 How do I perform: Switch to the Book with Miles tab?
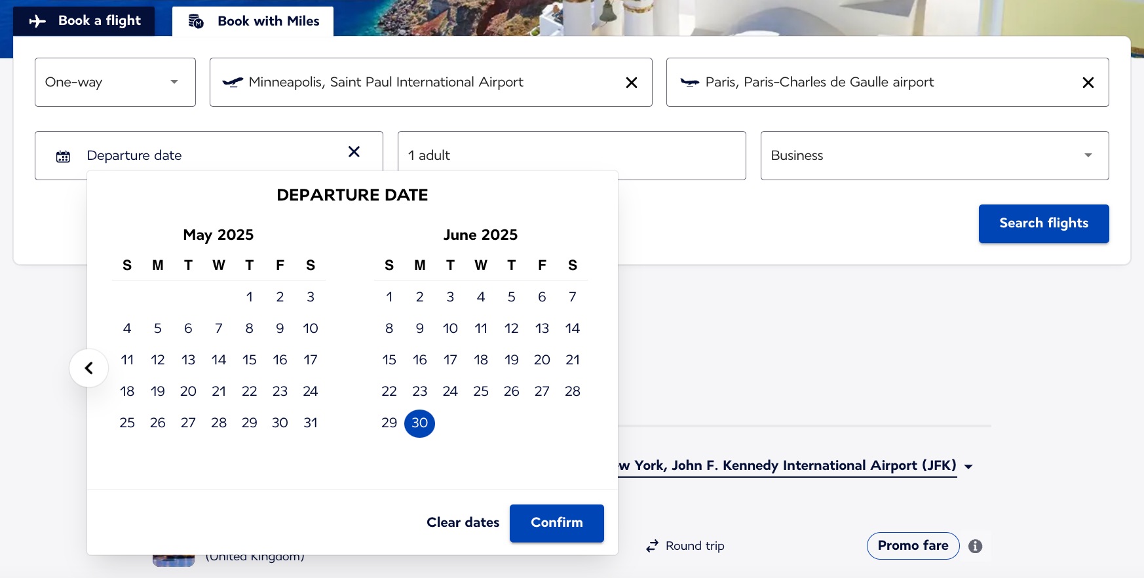(x=252, y=20)
